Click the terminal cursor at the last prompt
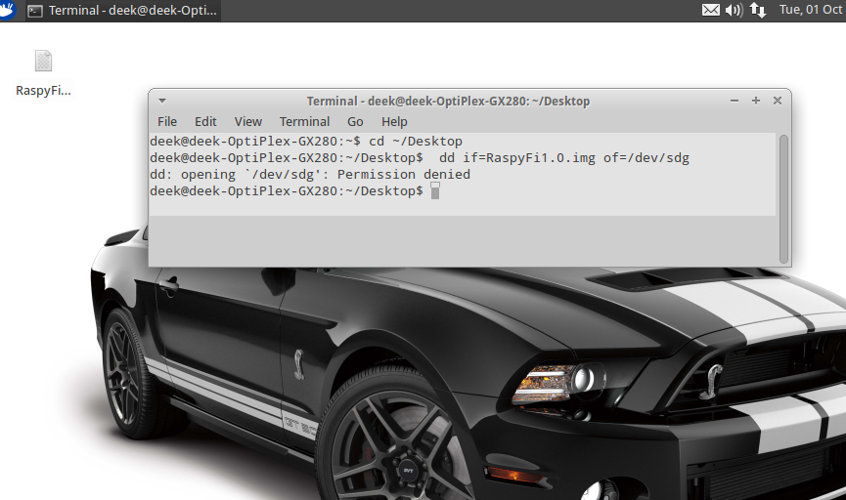 click(435, 190)
